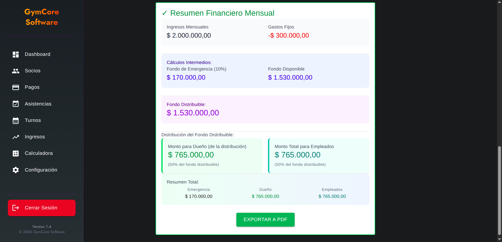Click the Resumen Total label

click(x=183, y=182)
